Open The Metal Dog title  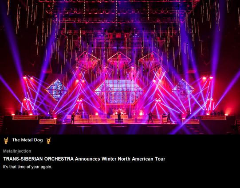coord(28,140)
